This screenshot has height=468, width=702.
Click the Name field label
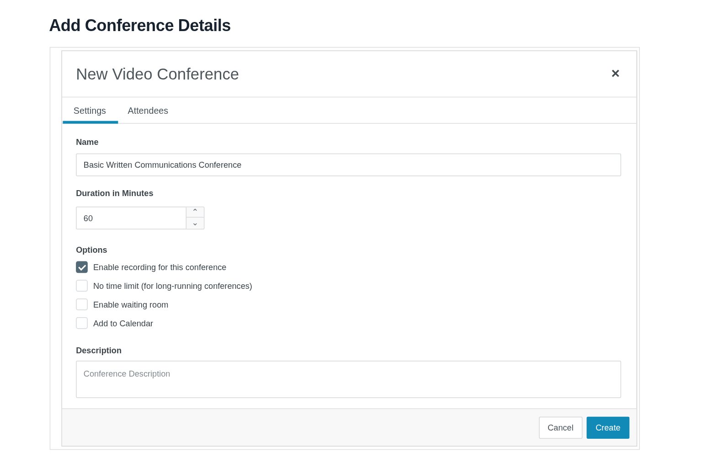pyautogui.click(x=87, y=142)
